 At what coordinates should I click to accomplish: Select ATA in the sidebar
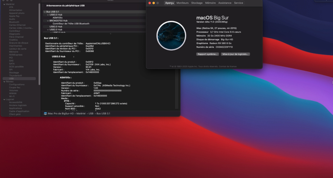pyautogui.click(x=11, y=7)
